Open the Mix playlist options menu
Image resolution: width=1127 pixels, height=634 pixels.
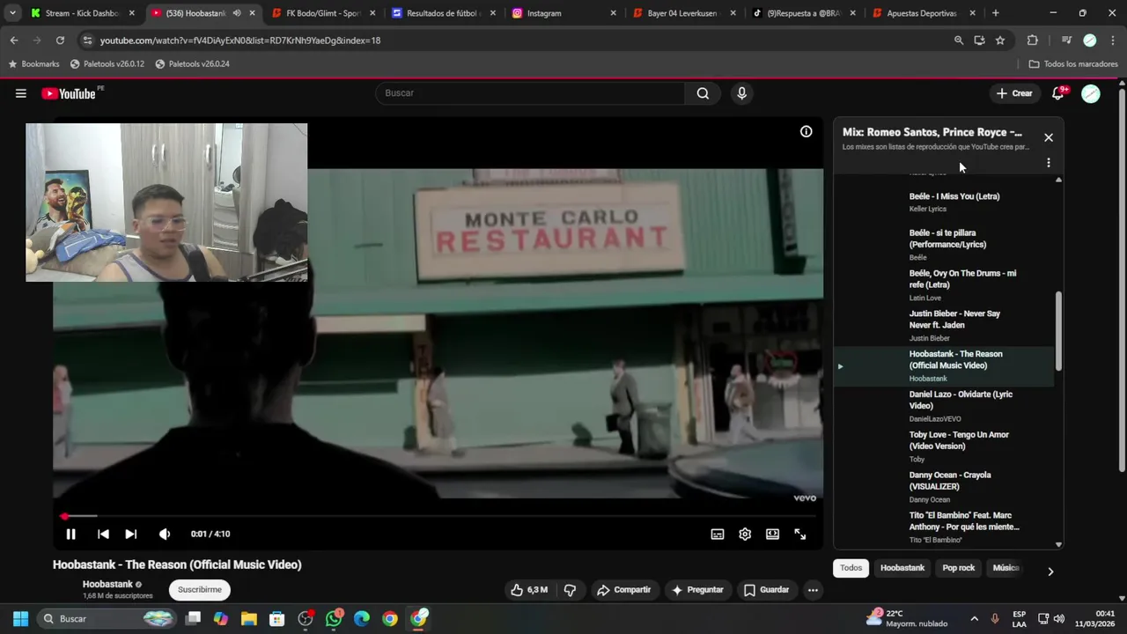[x=1049, y=163]
